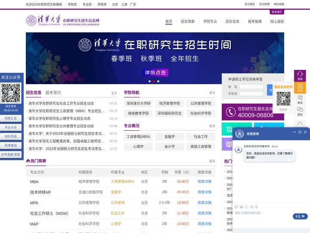
Task: Click 上海 region link in top bar
Action: 124,4
